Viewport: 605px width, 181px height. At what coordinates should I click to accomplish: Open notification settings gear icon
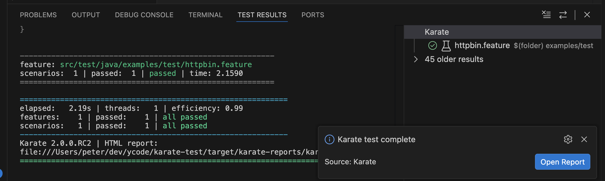(568, 139)
